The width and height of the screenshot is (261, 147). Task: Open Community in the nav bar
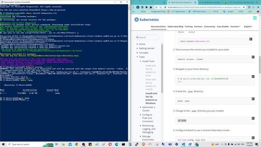[210, 27]
